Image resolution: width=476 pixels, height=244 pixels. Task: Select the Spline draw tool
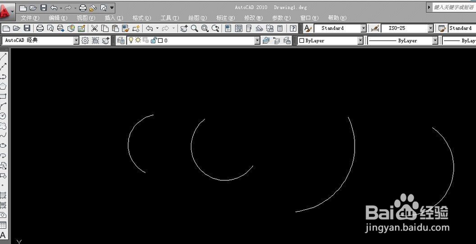point(3,136)
